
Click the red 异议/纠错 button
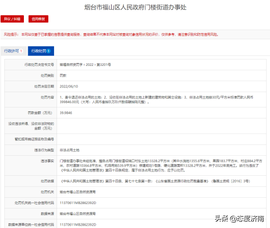pyautogui.click(x=12, y=19)
